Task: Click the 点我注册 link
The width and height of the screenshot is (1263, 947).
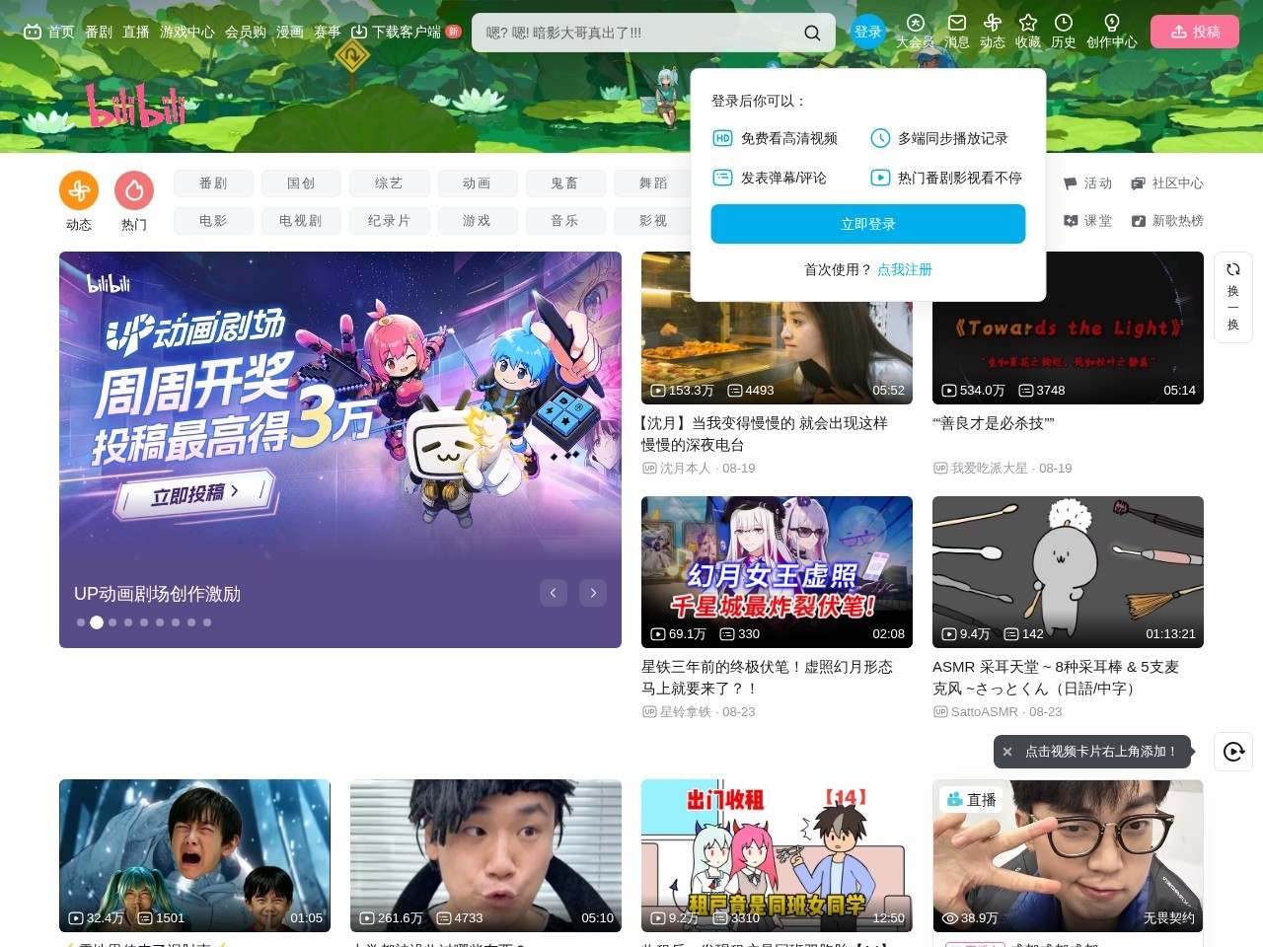Action: [x=905, y=269]
